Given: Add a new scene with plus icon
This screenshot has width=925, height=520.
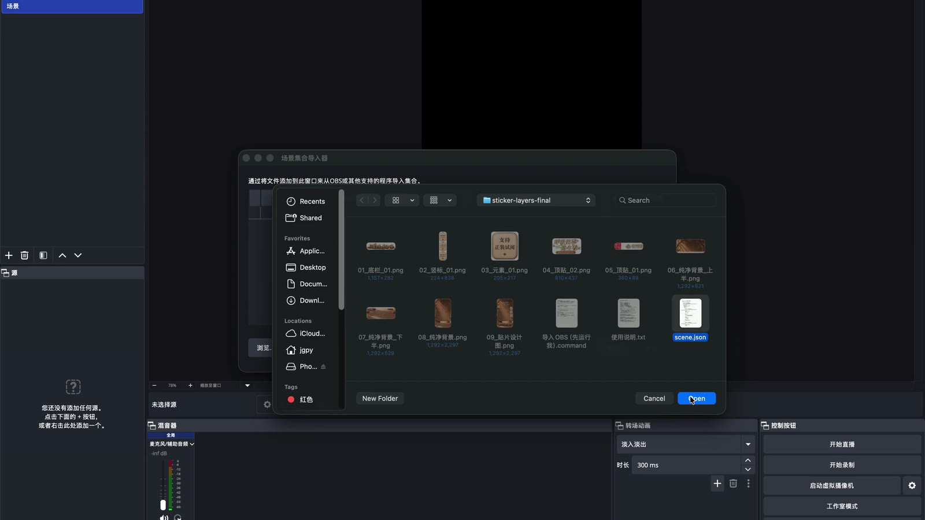Looking at the screenshot, I should coord(9,255).
